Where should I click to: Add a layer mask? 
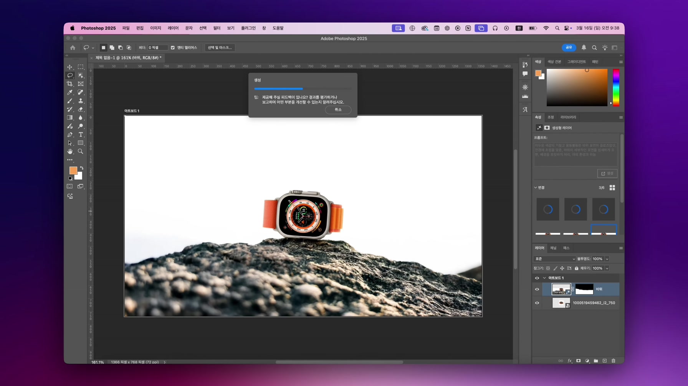point(578,361)
